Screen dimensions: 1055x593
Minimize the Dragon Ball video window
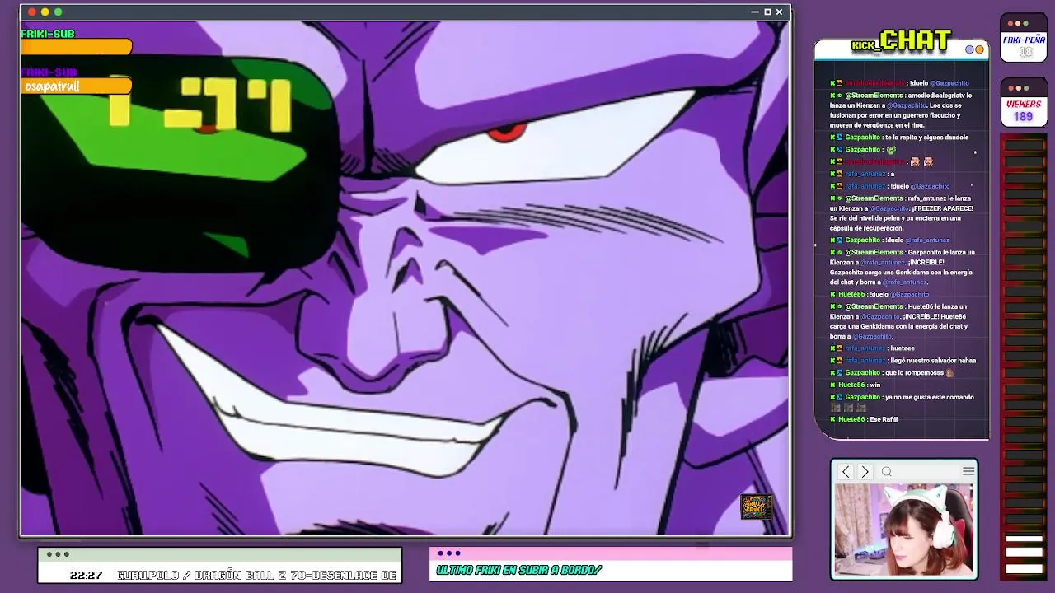point(754,12)
